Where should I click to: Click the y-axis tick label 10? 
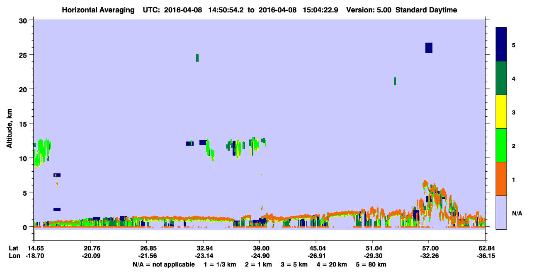pyautogui.click(x=24, y=158)
